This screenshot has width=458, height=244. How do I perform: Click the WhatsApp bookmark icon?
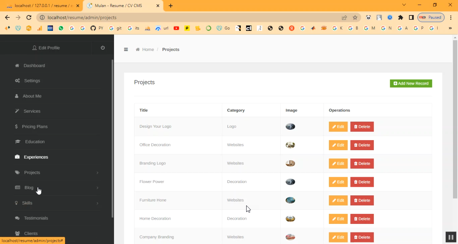pos(61,28)
